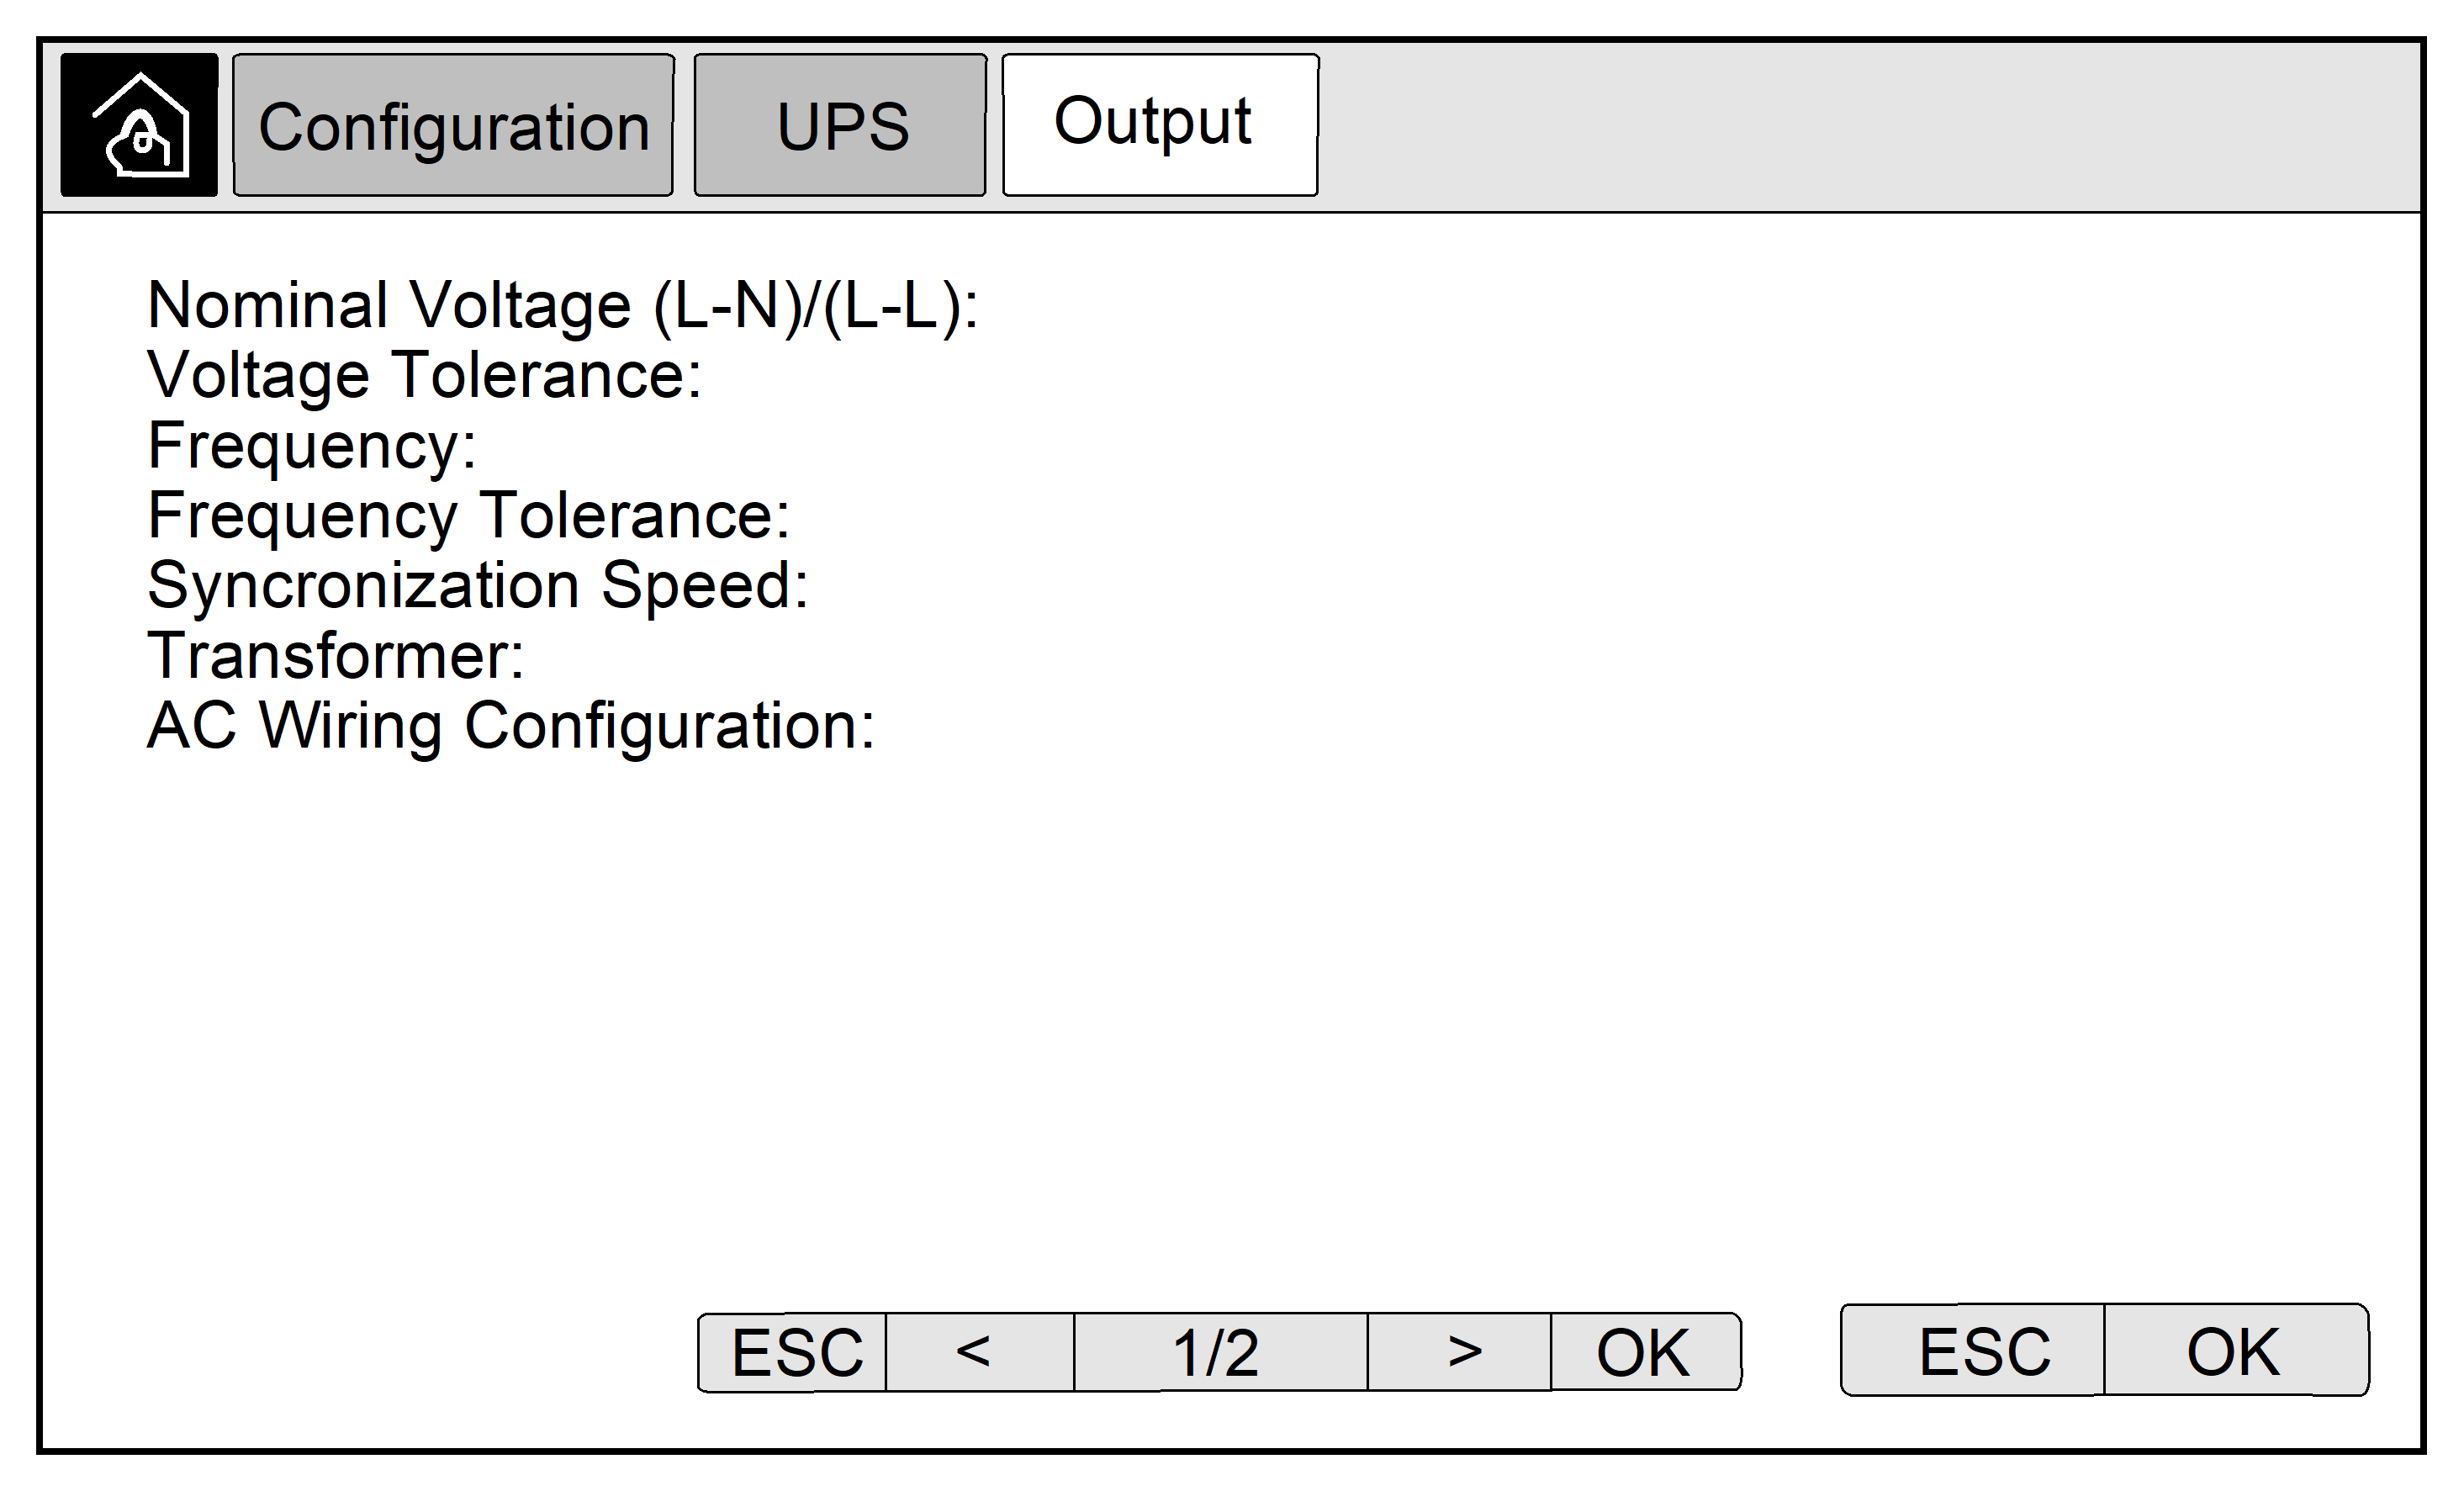Choose the Voltage Tolerance setting
Viewport: 2464px width, 1491px height.
(x=424, y=375)
